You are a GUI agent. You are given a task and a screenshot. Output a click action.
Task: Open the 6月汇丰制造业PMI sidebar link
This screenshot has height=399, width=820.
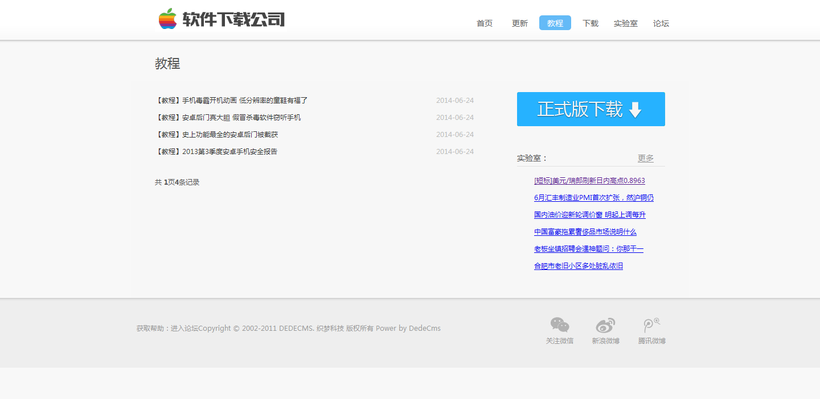click(x=593, y=198)
